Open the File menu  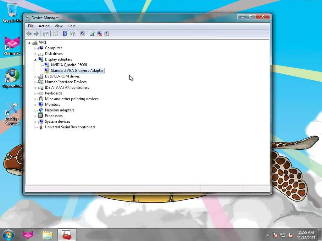pyautogui.click(x=31, y=26)
